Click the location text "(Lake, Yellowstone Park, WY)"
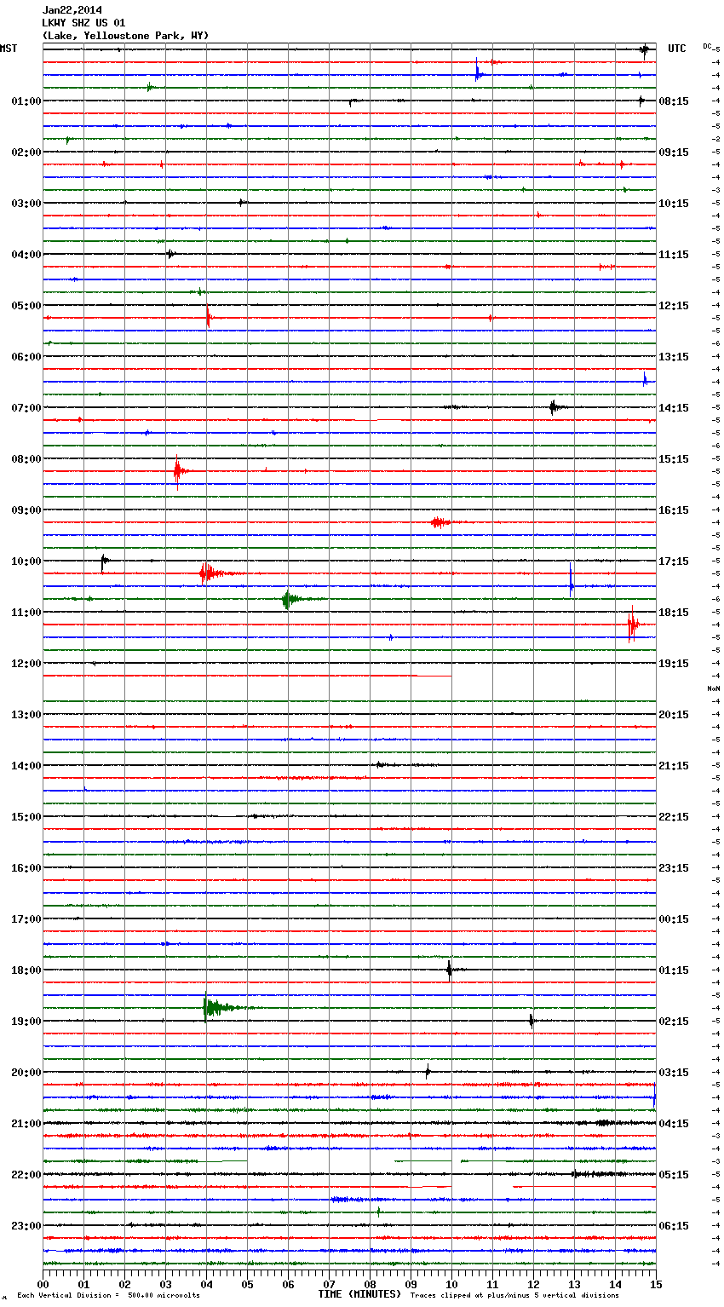Viewport: 724px width, 1307px height. coord(125,36)
